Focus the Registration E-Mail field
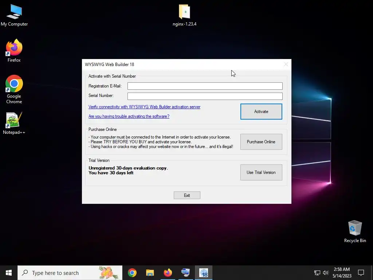The image size is (373, 280). [x=205, y=86]
